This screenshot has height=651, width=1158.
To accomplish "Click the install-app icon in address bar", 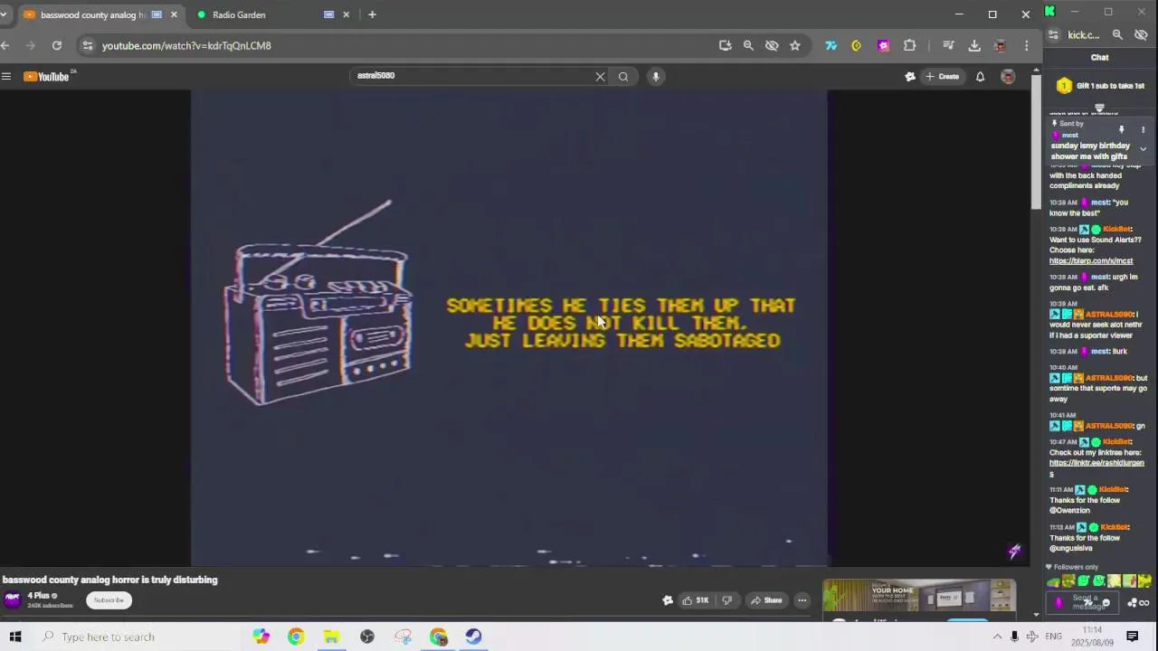I will (x=725, y=45).
